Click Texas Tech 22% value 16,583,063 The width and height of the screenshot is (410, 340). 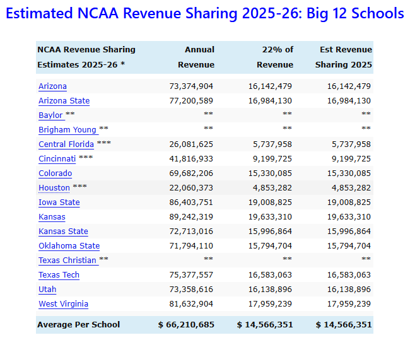tap(270, 275)
